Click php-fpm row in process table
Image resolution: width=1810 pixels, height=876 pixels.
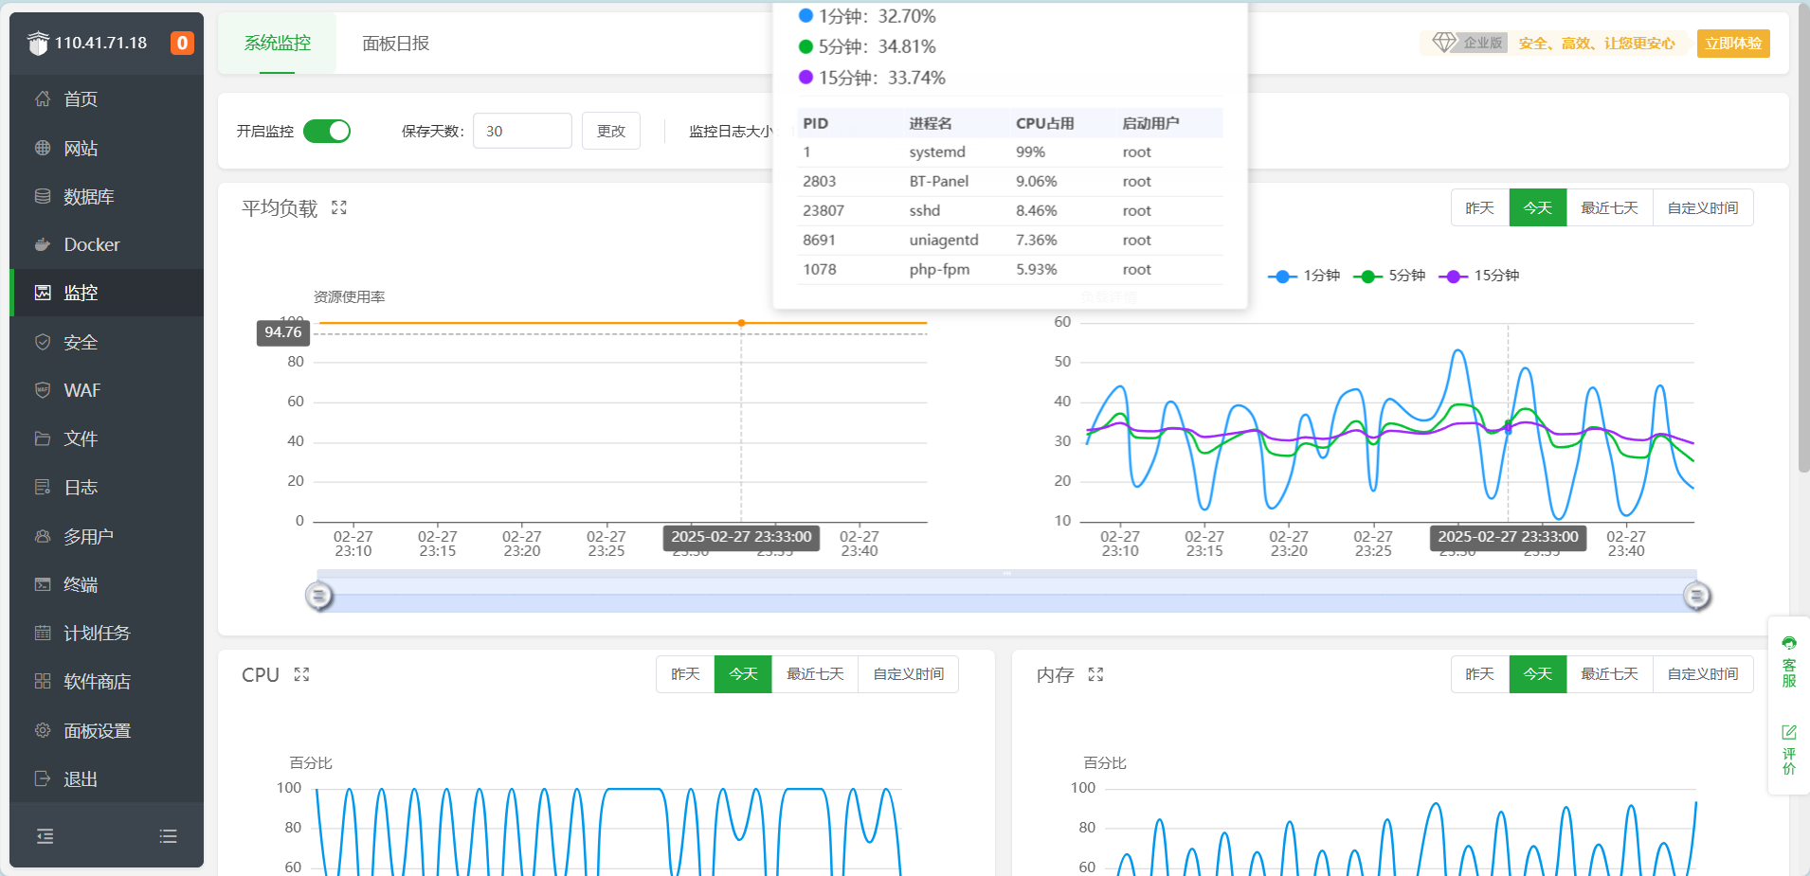1010,269
